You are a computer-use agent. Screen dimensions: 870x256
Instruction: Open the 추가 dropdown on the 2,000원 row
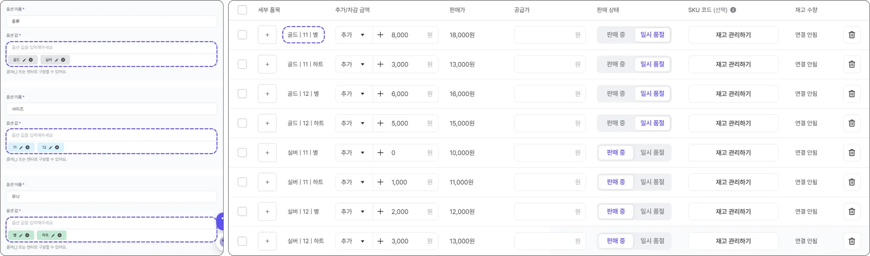coord(353,211)
